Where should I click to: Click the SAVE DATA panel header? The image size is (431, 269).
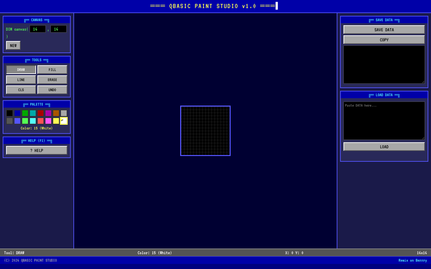click(x=384, y=20)
